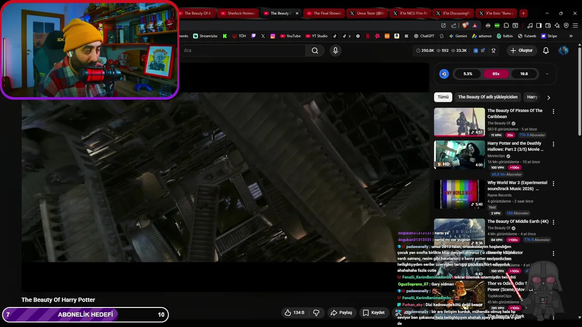Select the Tümü filter chip
This screenshot has width=582, height=327.
pyautogui.click(x=443, y=97)
